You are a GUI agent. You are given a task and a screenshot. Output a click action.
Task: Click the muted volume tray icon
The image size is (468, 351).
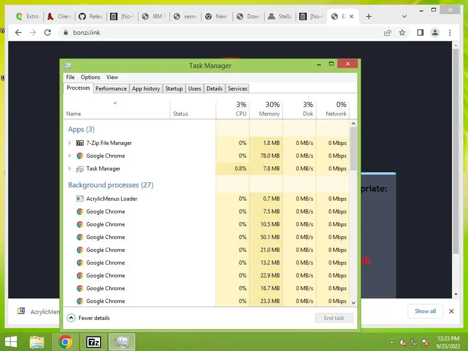pos(403,342)
